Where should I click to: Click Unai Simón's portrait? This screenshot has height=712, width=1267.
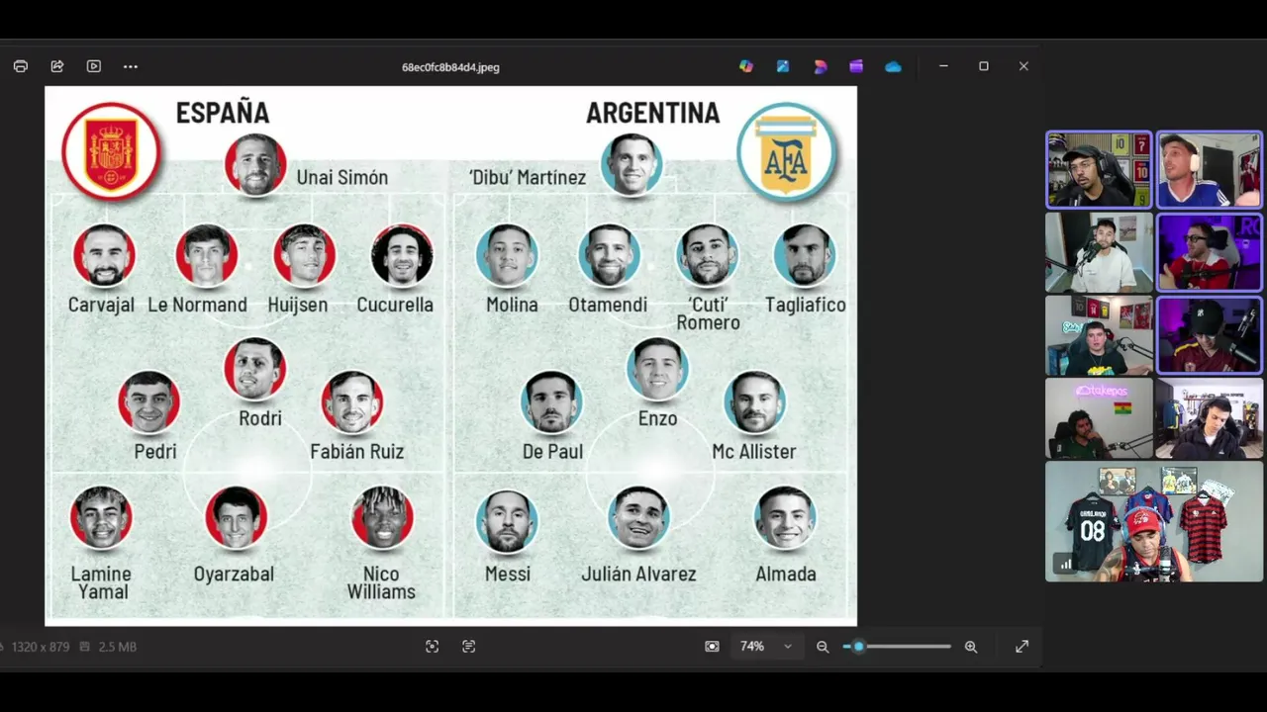tap(255, 164)
